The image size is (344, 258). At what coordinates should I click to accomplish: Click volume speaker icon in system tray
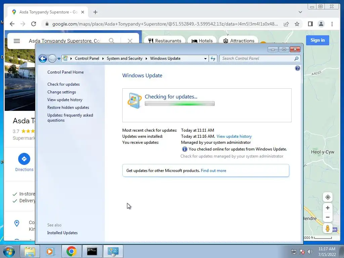coord(310,252)
